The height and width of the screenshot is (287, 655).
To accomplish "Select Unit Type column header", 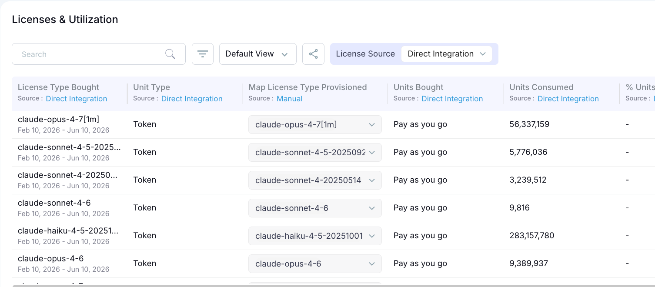I will point(151,87).
